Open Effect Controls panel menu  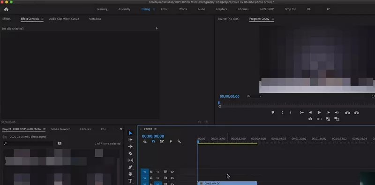coord(42,19)
